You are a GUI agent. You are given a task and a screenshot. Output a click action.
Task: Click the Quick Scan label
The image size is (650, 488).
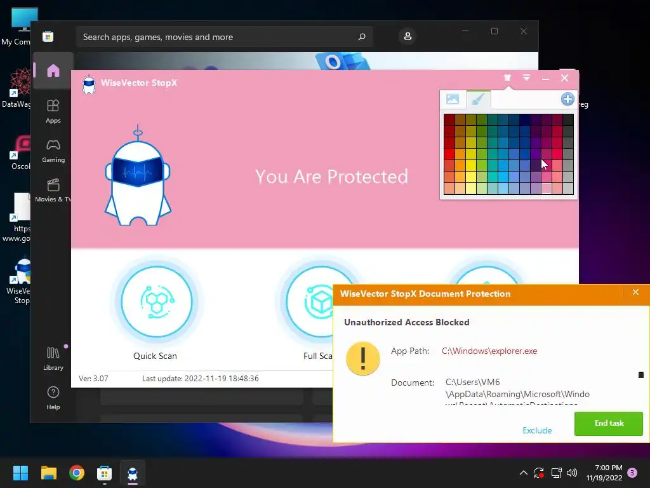pyautogui.click(x=155, y=356)
